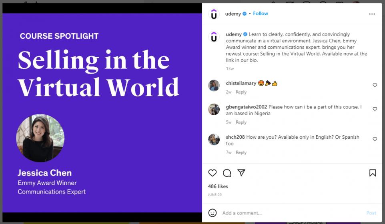The image size is (385, 224).
Task: Like the post with the heart icon
Action: click(x=213, y=173)
